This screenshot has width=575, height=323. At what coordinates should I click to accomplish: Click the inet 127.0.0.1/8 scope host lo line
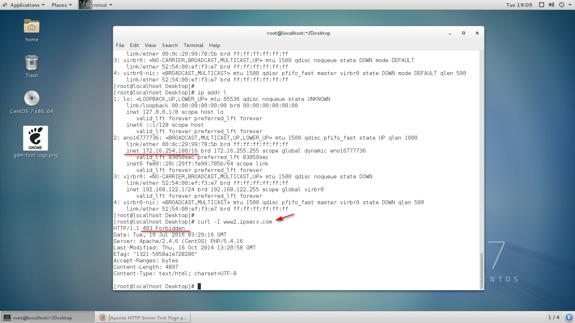[175, 112]
